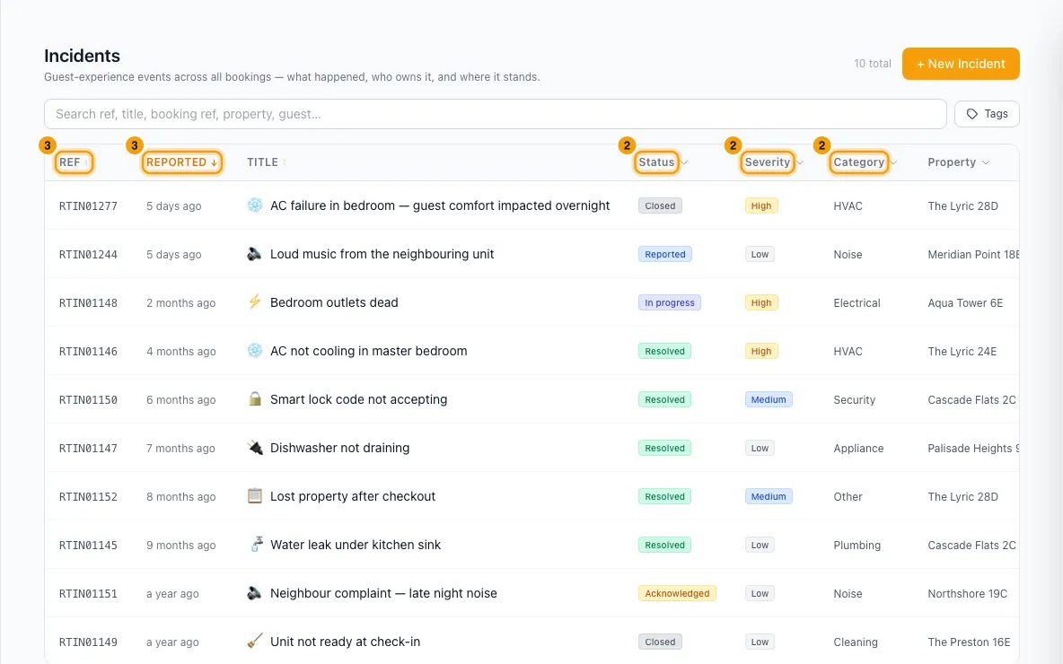Click the lock icon beside Smart lock code

point(254,399)
